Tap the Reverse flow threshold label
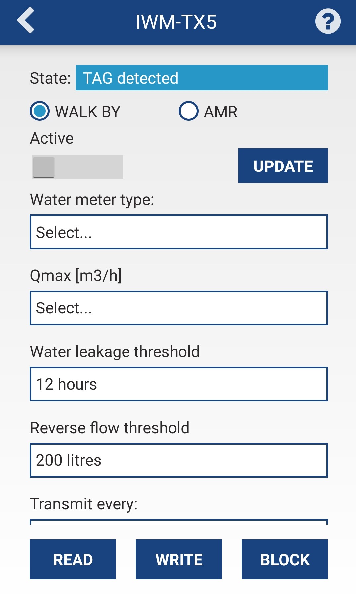356x609 pixels. click(x=110, y=428)
